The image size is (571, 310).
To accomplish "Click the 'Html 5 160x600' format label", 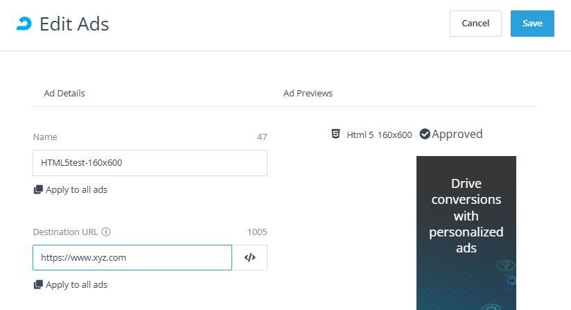I will pyautogui.click(x=379, y=135).
